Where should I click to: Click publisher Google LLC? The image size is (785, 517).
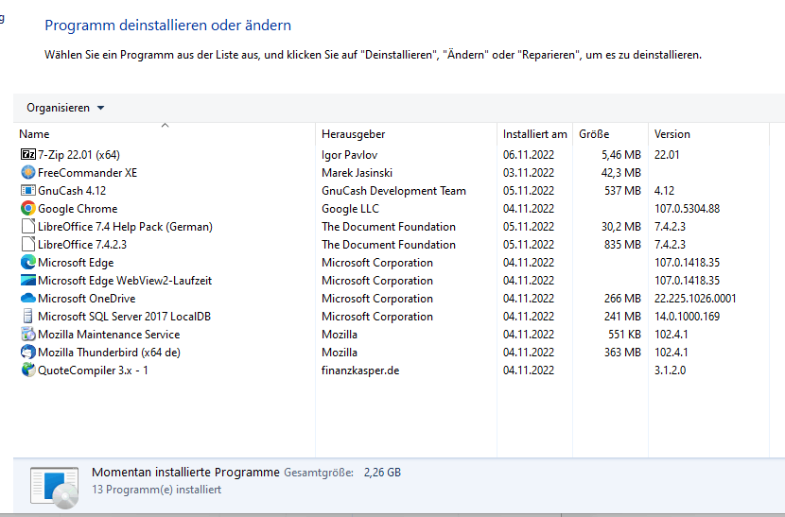coord(351,209)
